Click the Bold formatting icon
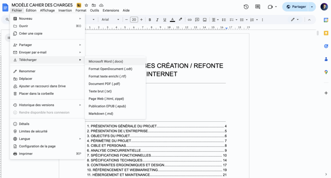The height and width of the screenshot is (178, 331). coord(150,20)
